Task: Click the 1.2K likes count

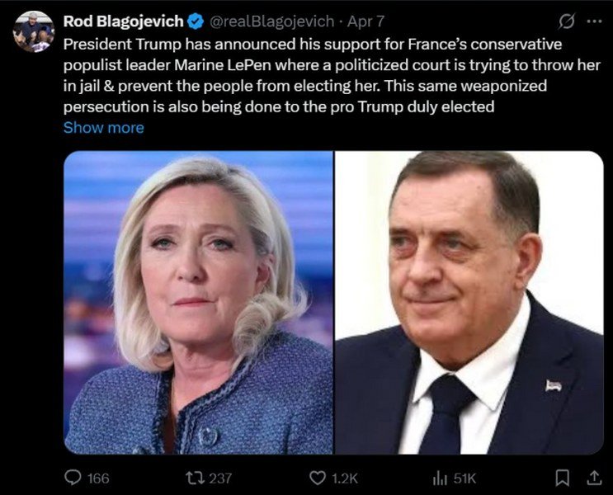Action: click(x=344, y=478)
